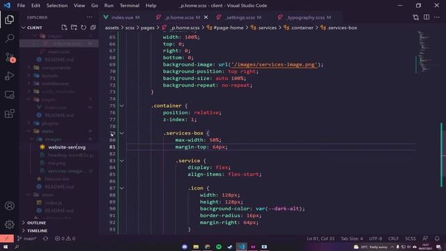Close the _p.home.scss tab
Screen dimensions: 446x251
click(206, 17)
